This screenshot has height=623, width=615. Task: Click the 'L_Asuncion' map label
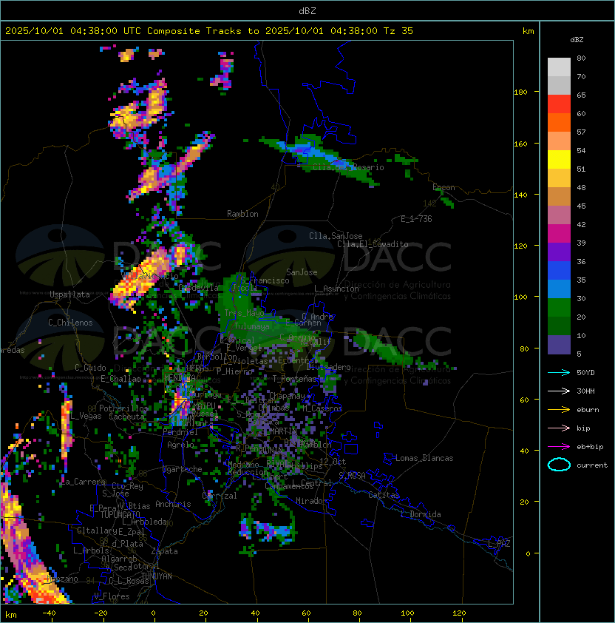click(336, 289)
